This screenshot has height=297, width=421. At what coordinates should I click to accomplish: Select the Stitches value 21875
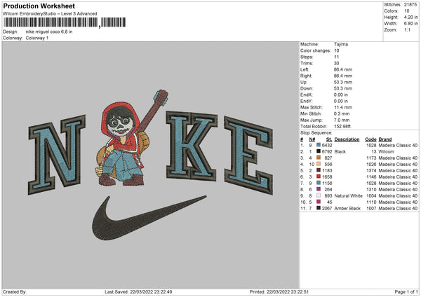410,5
